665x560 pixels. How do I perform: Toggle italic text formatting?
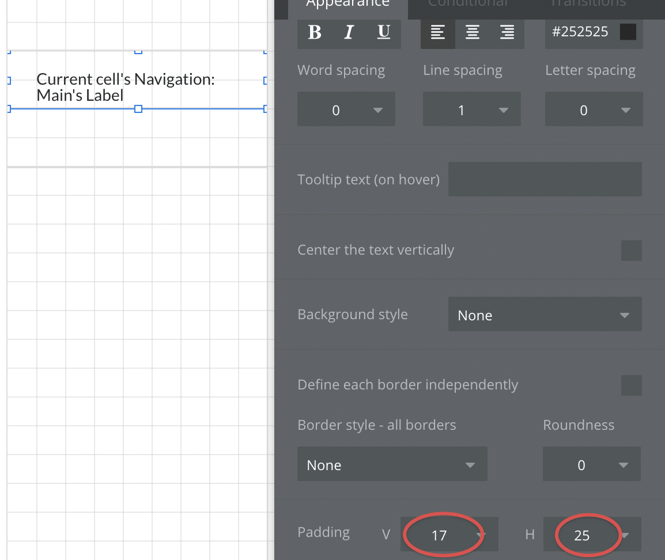(x=349, y=32)
